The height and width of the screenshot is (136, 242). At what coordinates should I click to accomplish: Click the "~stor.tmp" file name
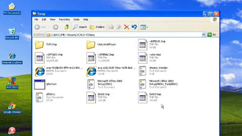click(155, 54)
